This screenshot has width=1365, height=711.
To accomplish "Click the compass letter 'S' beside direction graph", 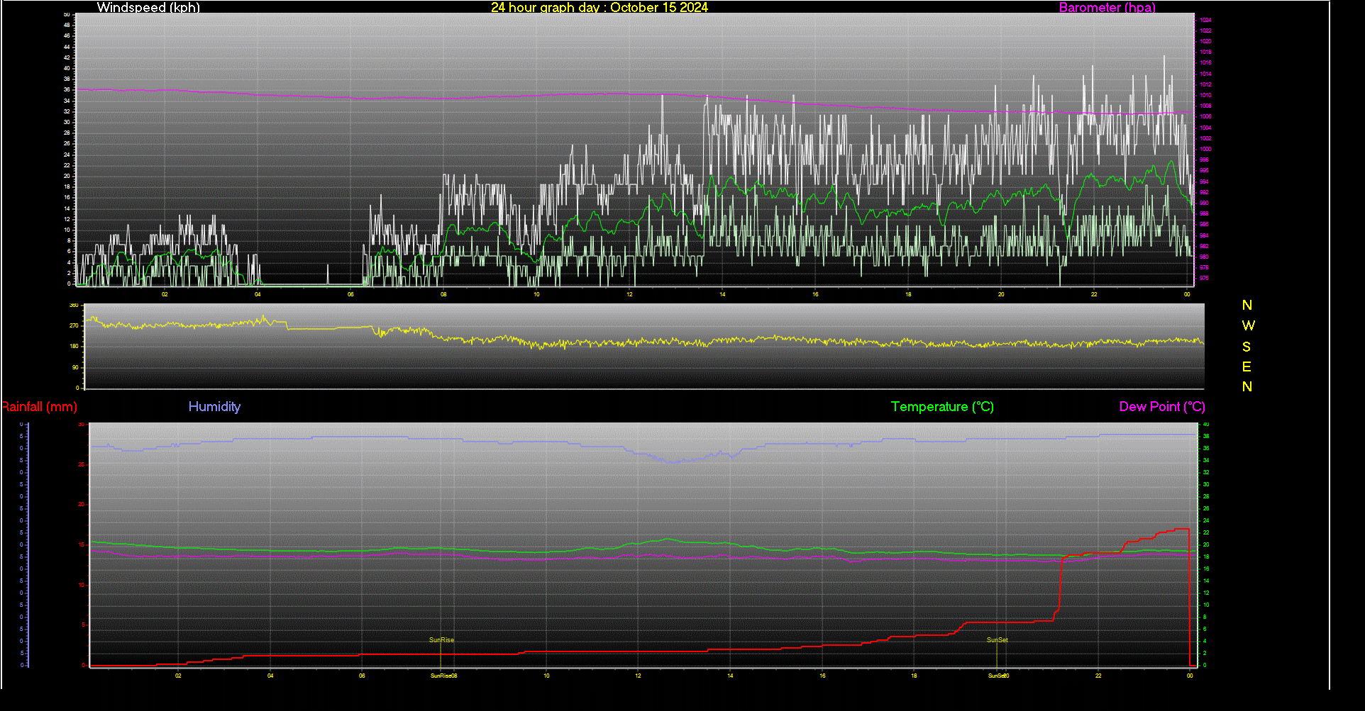I will 1247,347.
